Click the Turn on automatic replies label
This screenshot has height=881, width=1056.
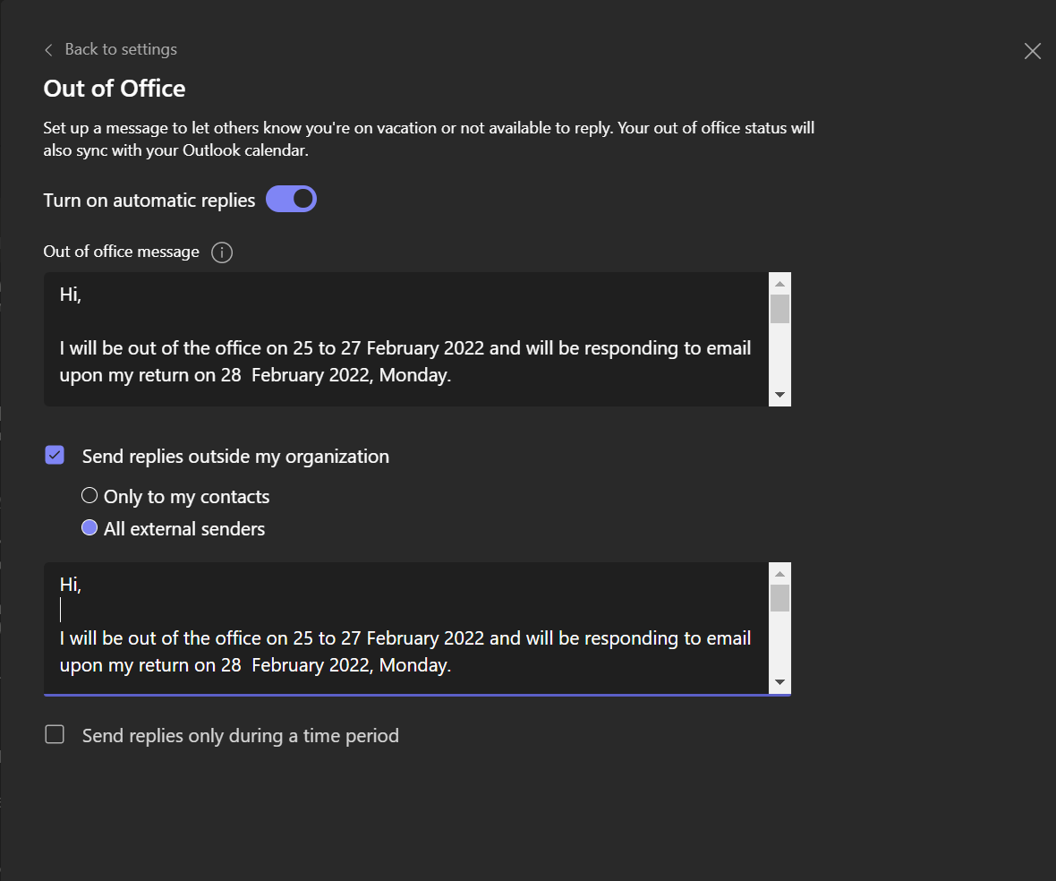149,201
